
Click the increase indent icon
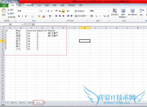[71, 16]
